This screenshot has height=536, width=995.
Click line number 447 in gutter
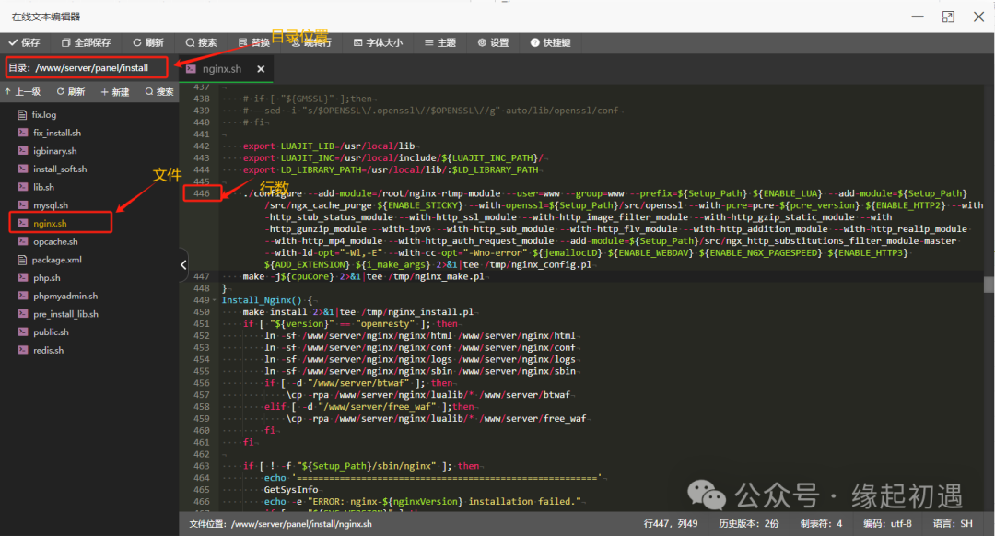pos(201,276)
